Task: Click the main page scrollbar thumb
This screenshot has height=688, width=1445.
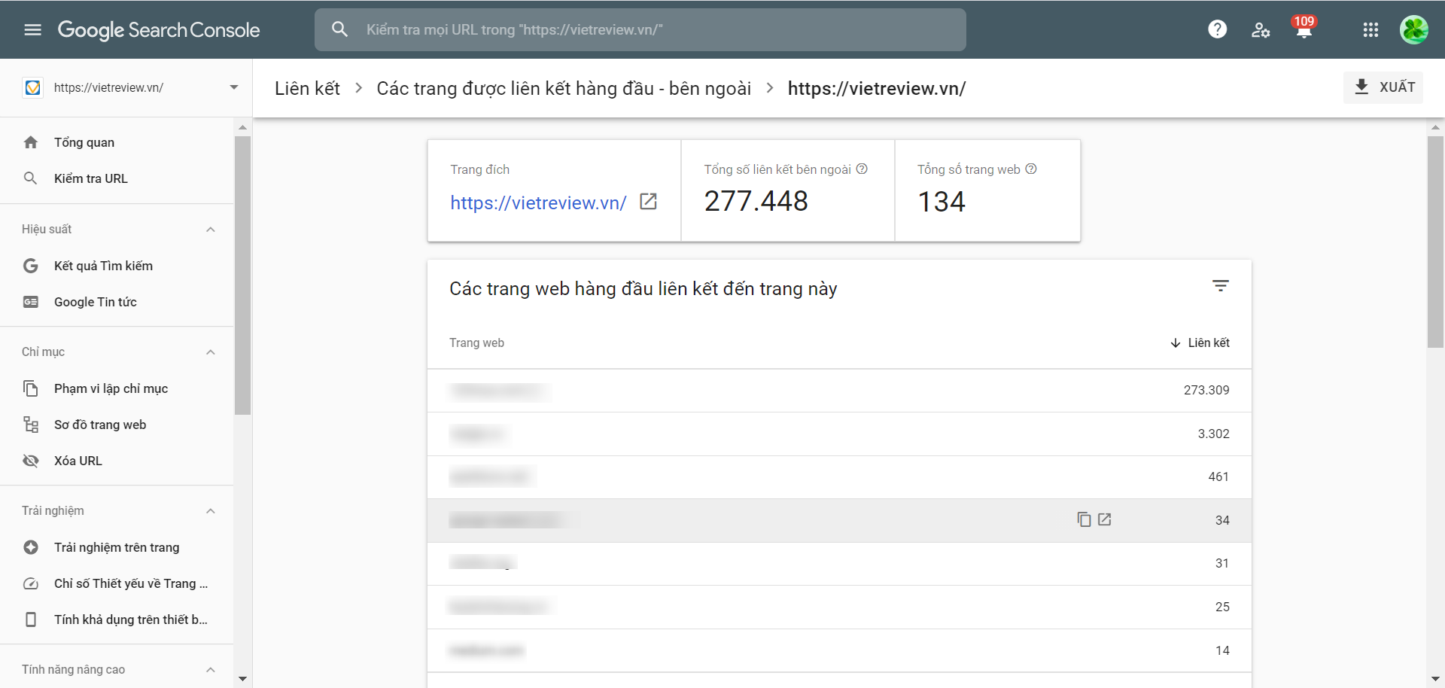Action: 1435,242
